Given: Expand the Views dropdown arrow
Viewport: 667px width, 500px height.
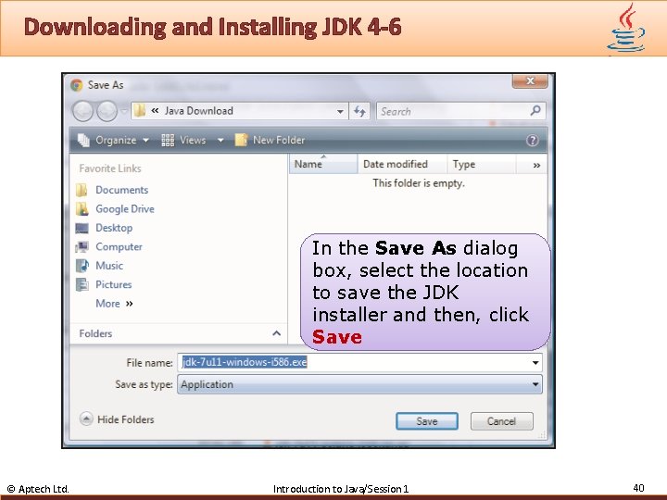Looking at the screenshot, I should (220, 140).
